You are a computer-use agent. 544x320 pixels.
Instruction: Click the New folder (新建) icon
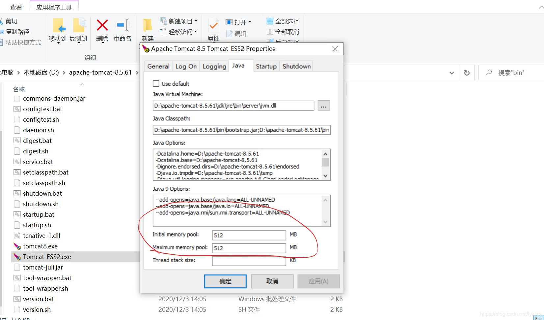pos(148,25)
